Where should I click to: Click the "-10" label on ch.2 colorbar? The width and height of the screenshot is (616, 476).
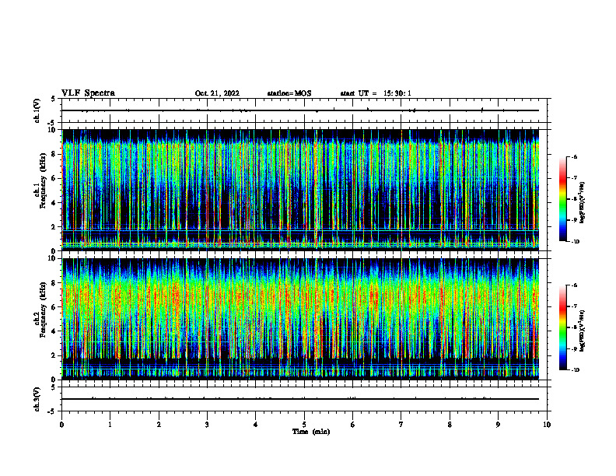point(575,370)
